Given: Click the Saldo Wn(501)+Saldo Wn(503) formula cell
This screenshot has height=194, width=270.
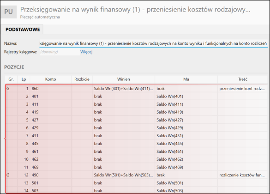Looking at the screenshot, I should pos(124,175).
